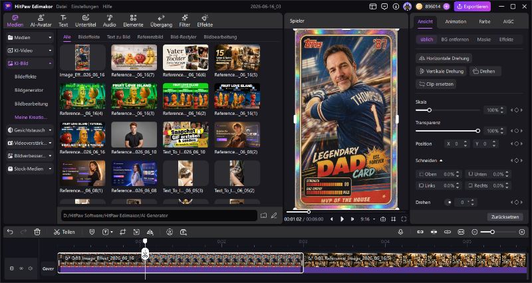The image size is (532, 283).
Task: Toggle track lock icon at timeline left
Action: tap(12, 268)
